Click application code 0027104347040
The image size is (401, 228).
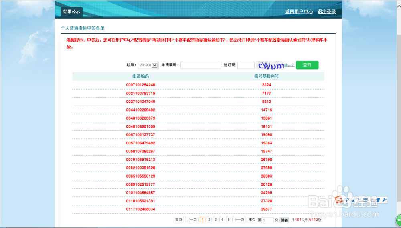tap(140, 102)
